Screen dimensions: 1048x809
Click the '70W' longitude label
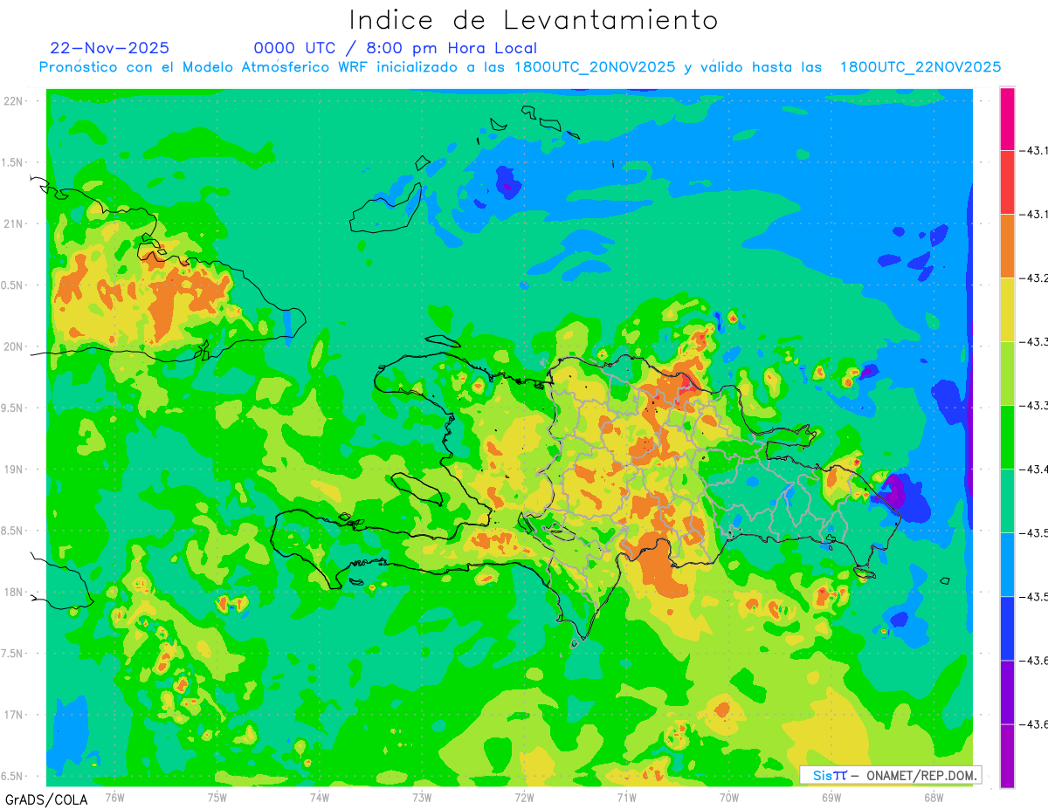tap(729, 797)
